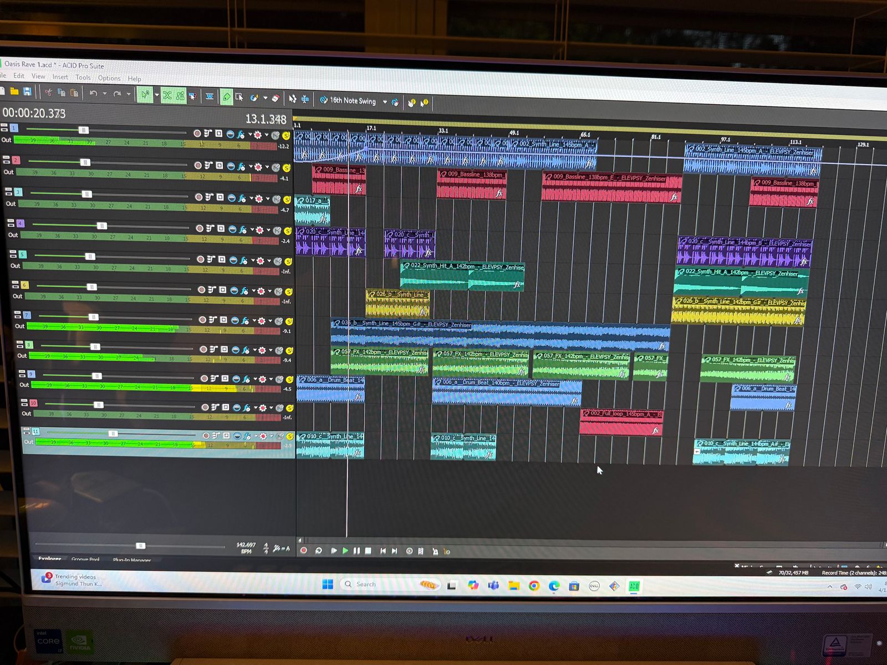
Task: Open the Options menu
Action: [109, 78]
